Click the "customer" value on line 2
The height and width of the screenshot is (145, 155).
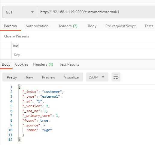pyautogui.click(x=52, y=92)
